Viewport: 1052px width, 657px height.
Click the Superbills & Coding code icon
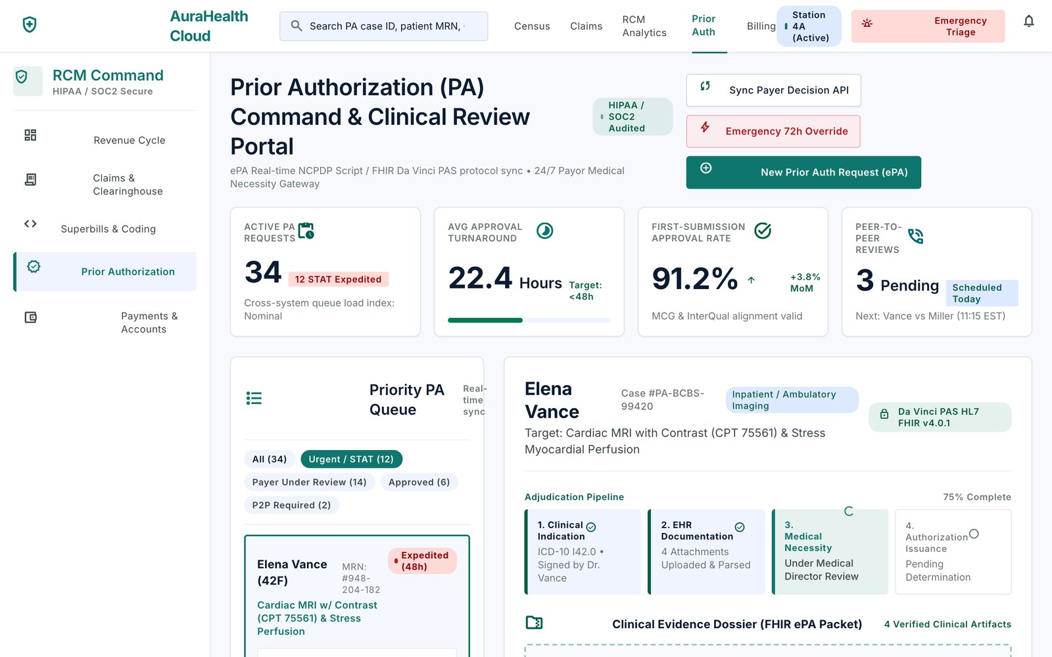[x=30, y=223]
